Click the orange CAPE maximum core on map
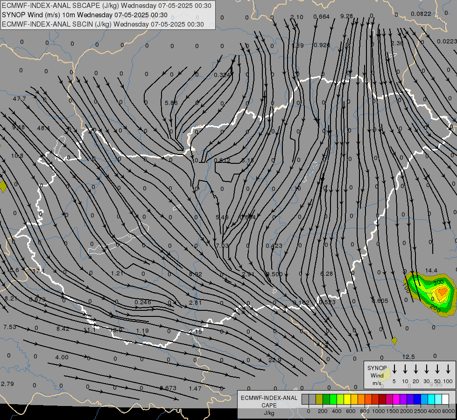 coord(442,292)
